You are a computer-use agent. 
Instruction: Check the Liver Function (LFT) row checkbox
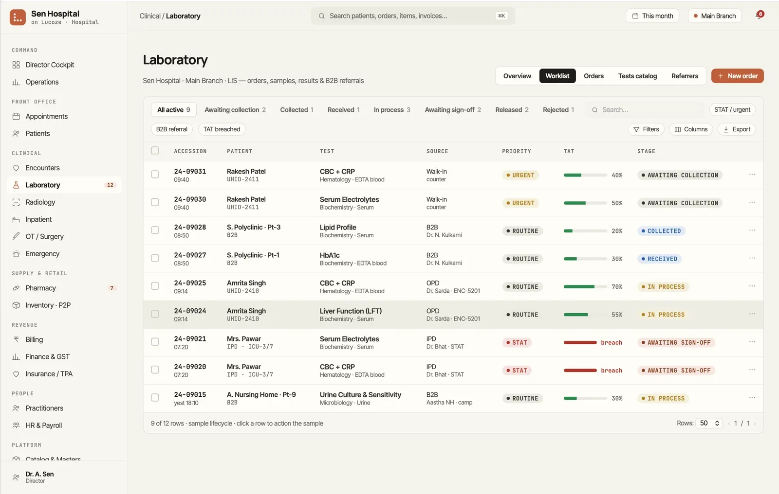(x=155, y=314)
